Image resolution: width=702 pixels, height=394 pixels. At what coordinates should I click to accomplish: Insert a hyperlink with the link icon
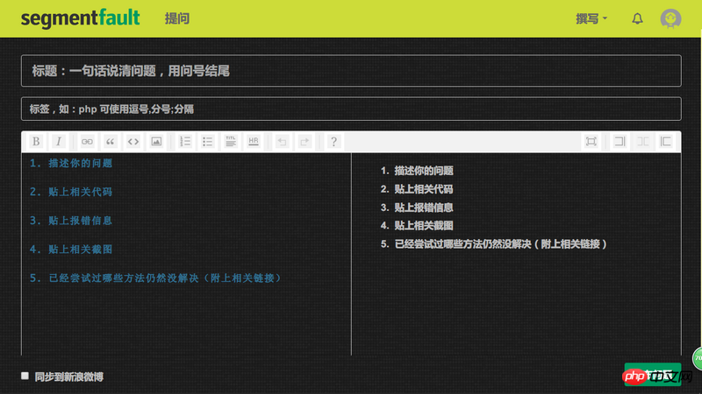[87, 142]
